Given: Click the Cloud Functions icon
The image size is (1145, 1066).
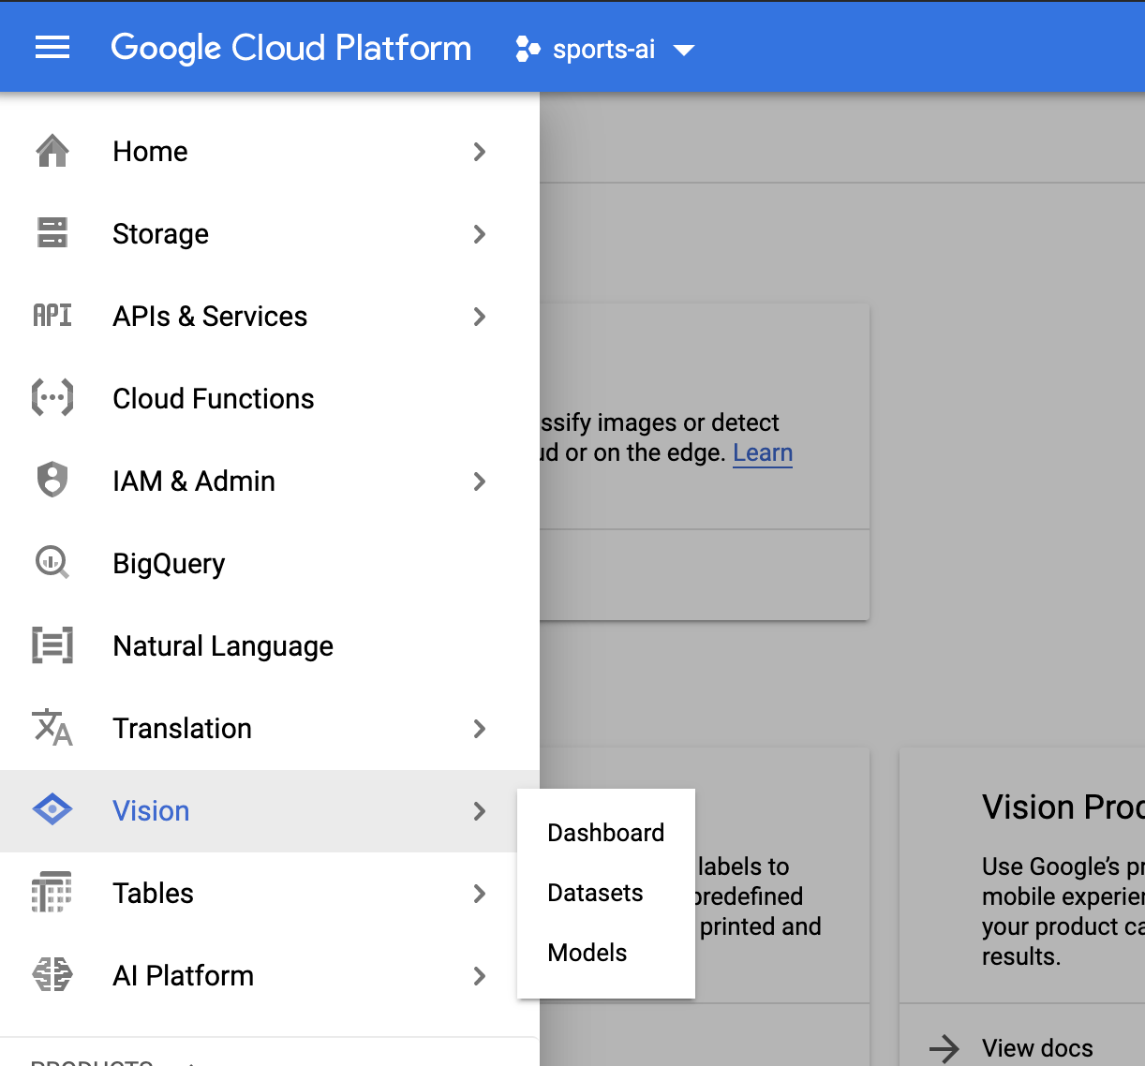Looking at the screenshot, I should coord(52,398).
